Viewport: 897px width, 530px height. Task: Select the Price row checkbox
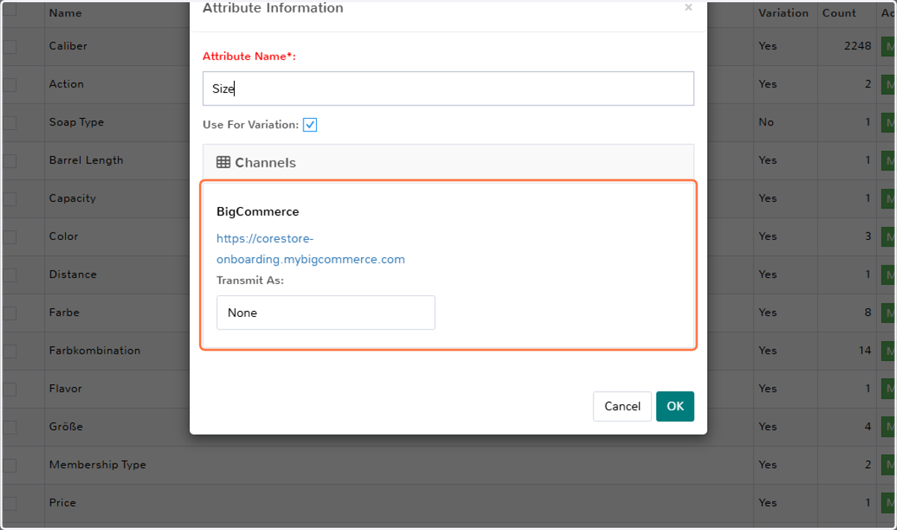(x=9, y=504)
